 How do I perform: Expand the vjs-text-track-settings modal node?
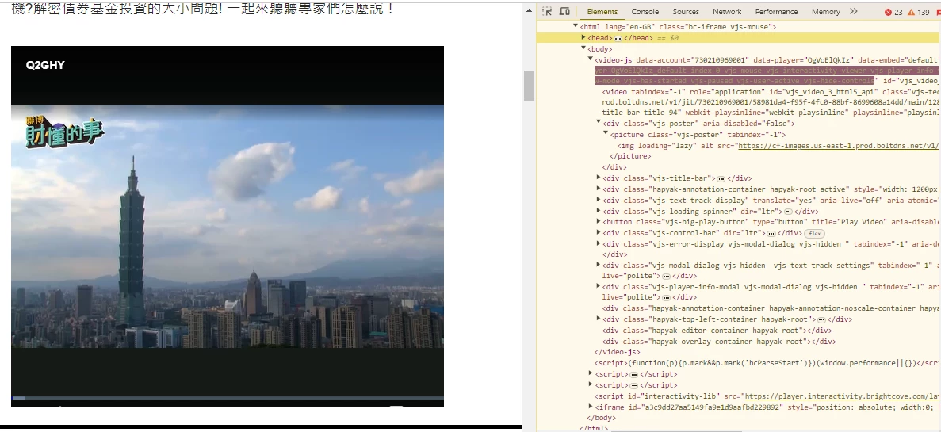pyautogui.click(x=599, y=264)
